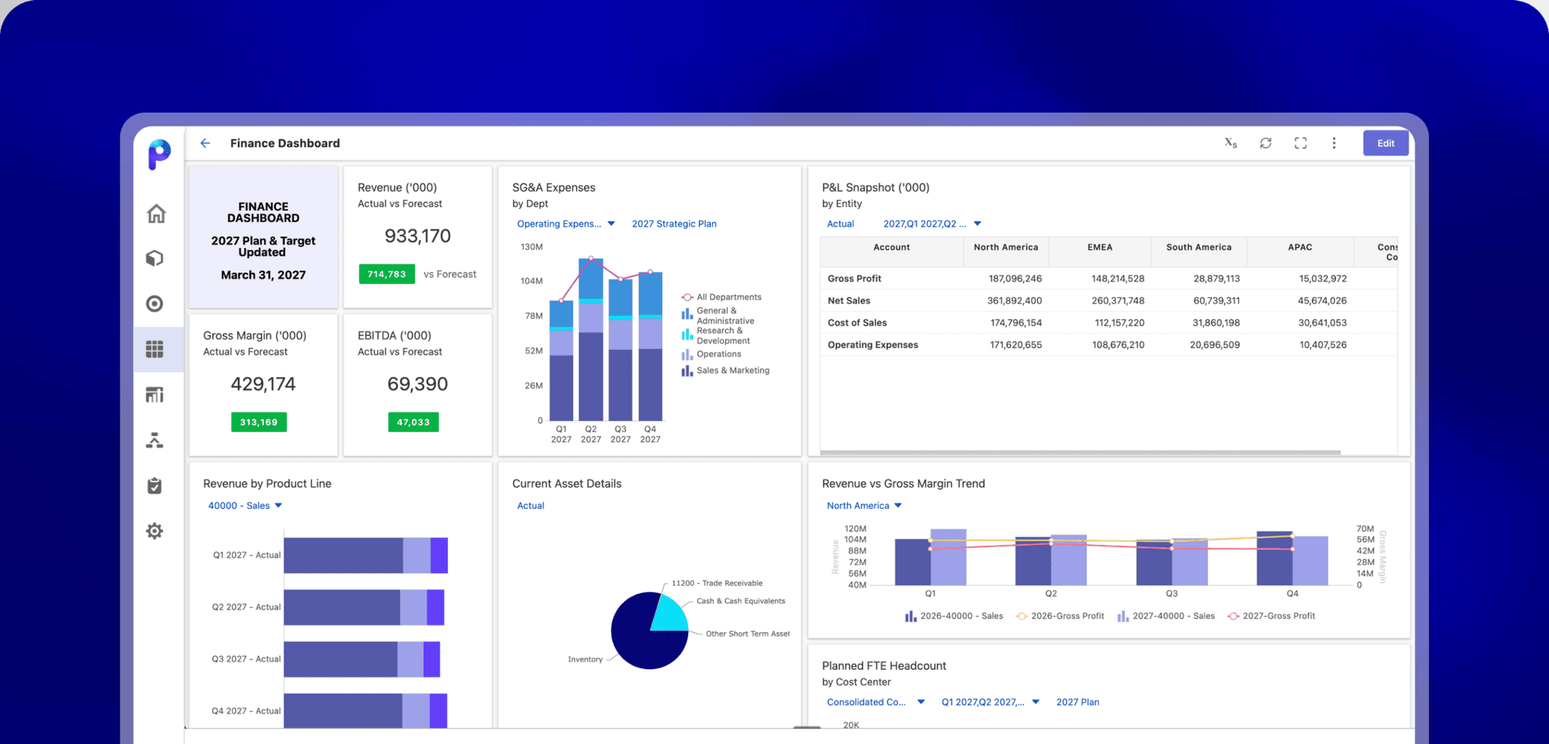Select the Net Sales row label

(x=849, y=301)
